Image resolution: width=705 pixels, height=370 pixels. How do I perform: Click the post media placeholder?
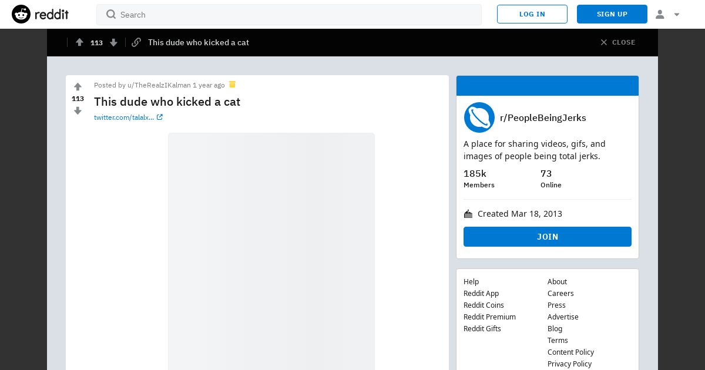271,251
